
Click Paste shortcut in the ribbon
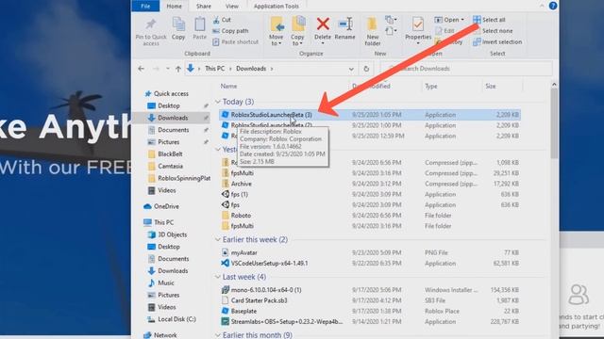pyautogui.click(x=235, y=41)
